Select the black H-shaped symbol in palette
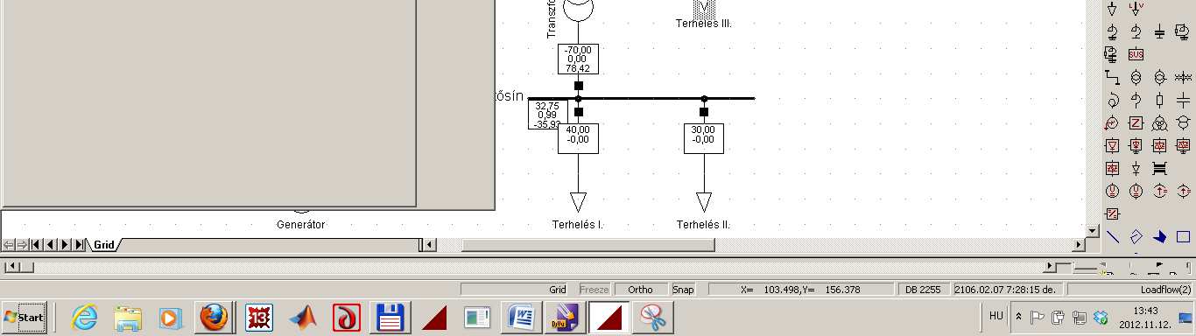The height and width of the screenshot is (336, 1196). click(1159, 167)
